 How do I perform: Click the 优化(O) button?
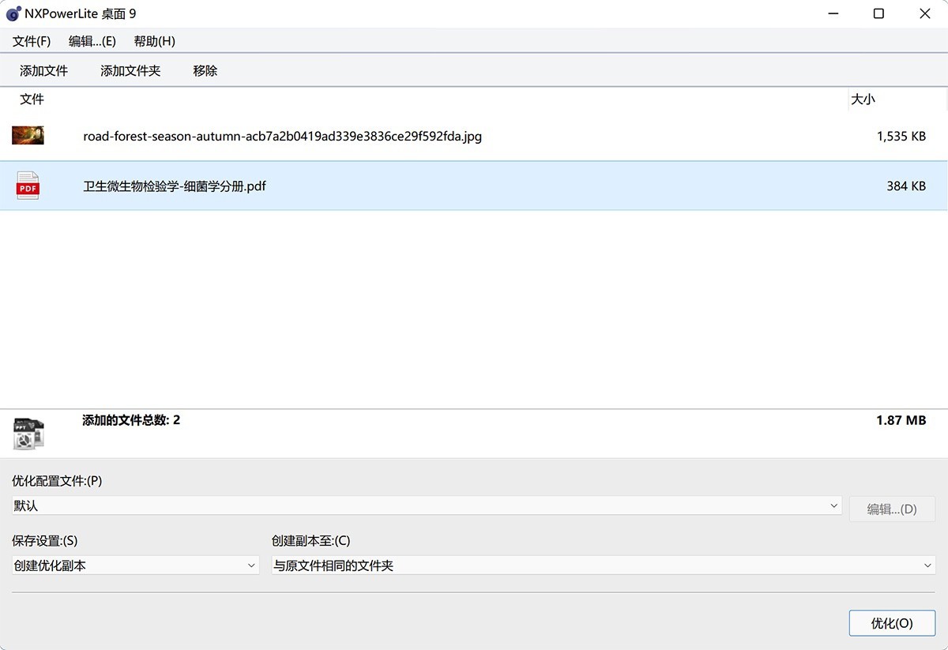tap(892, 623)
